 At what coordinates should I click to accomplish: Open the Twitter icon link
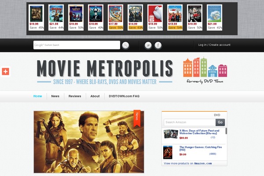point(148,45)
